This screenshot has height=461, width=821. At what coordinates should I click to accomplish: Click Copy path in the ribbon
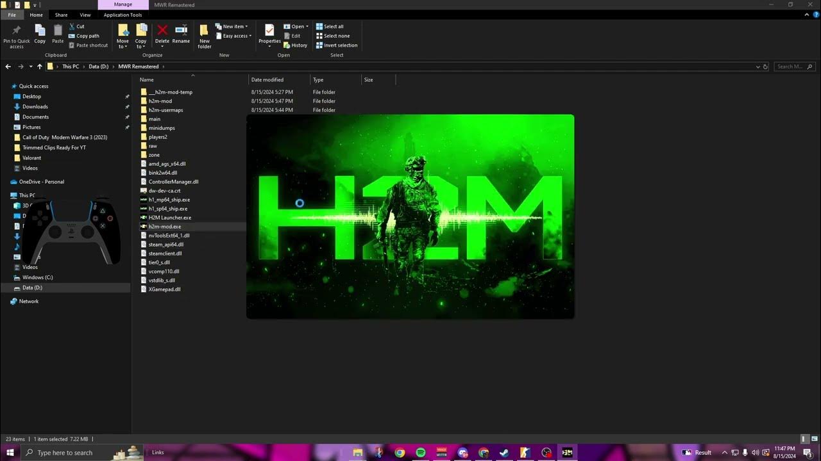[x=83, y=36]
